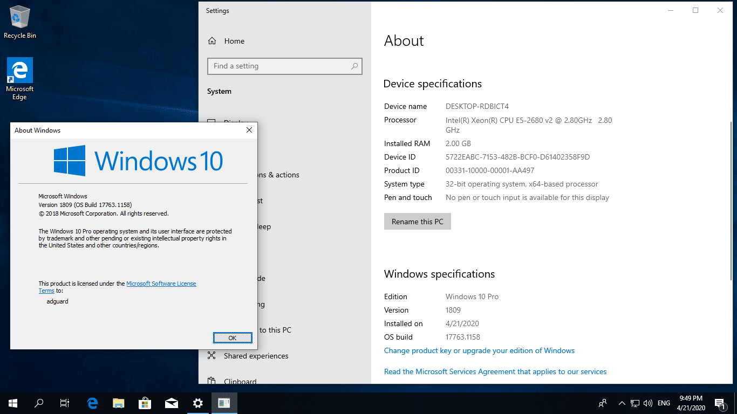Open File Explorer from the taskbar
Viewport: 737px width, 414px height.
[119, 403]
